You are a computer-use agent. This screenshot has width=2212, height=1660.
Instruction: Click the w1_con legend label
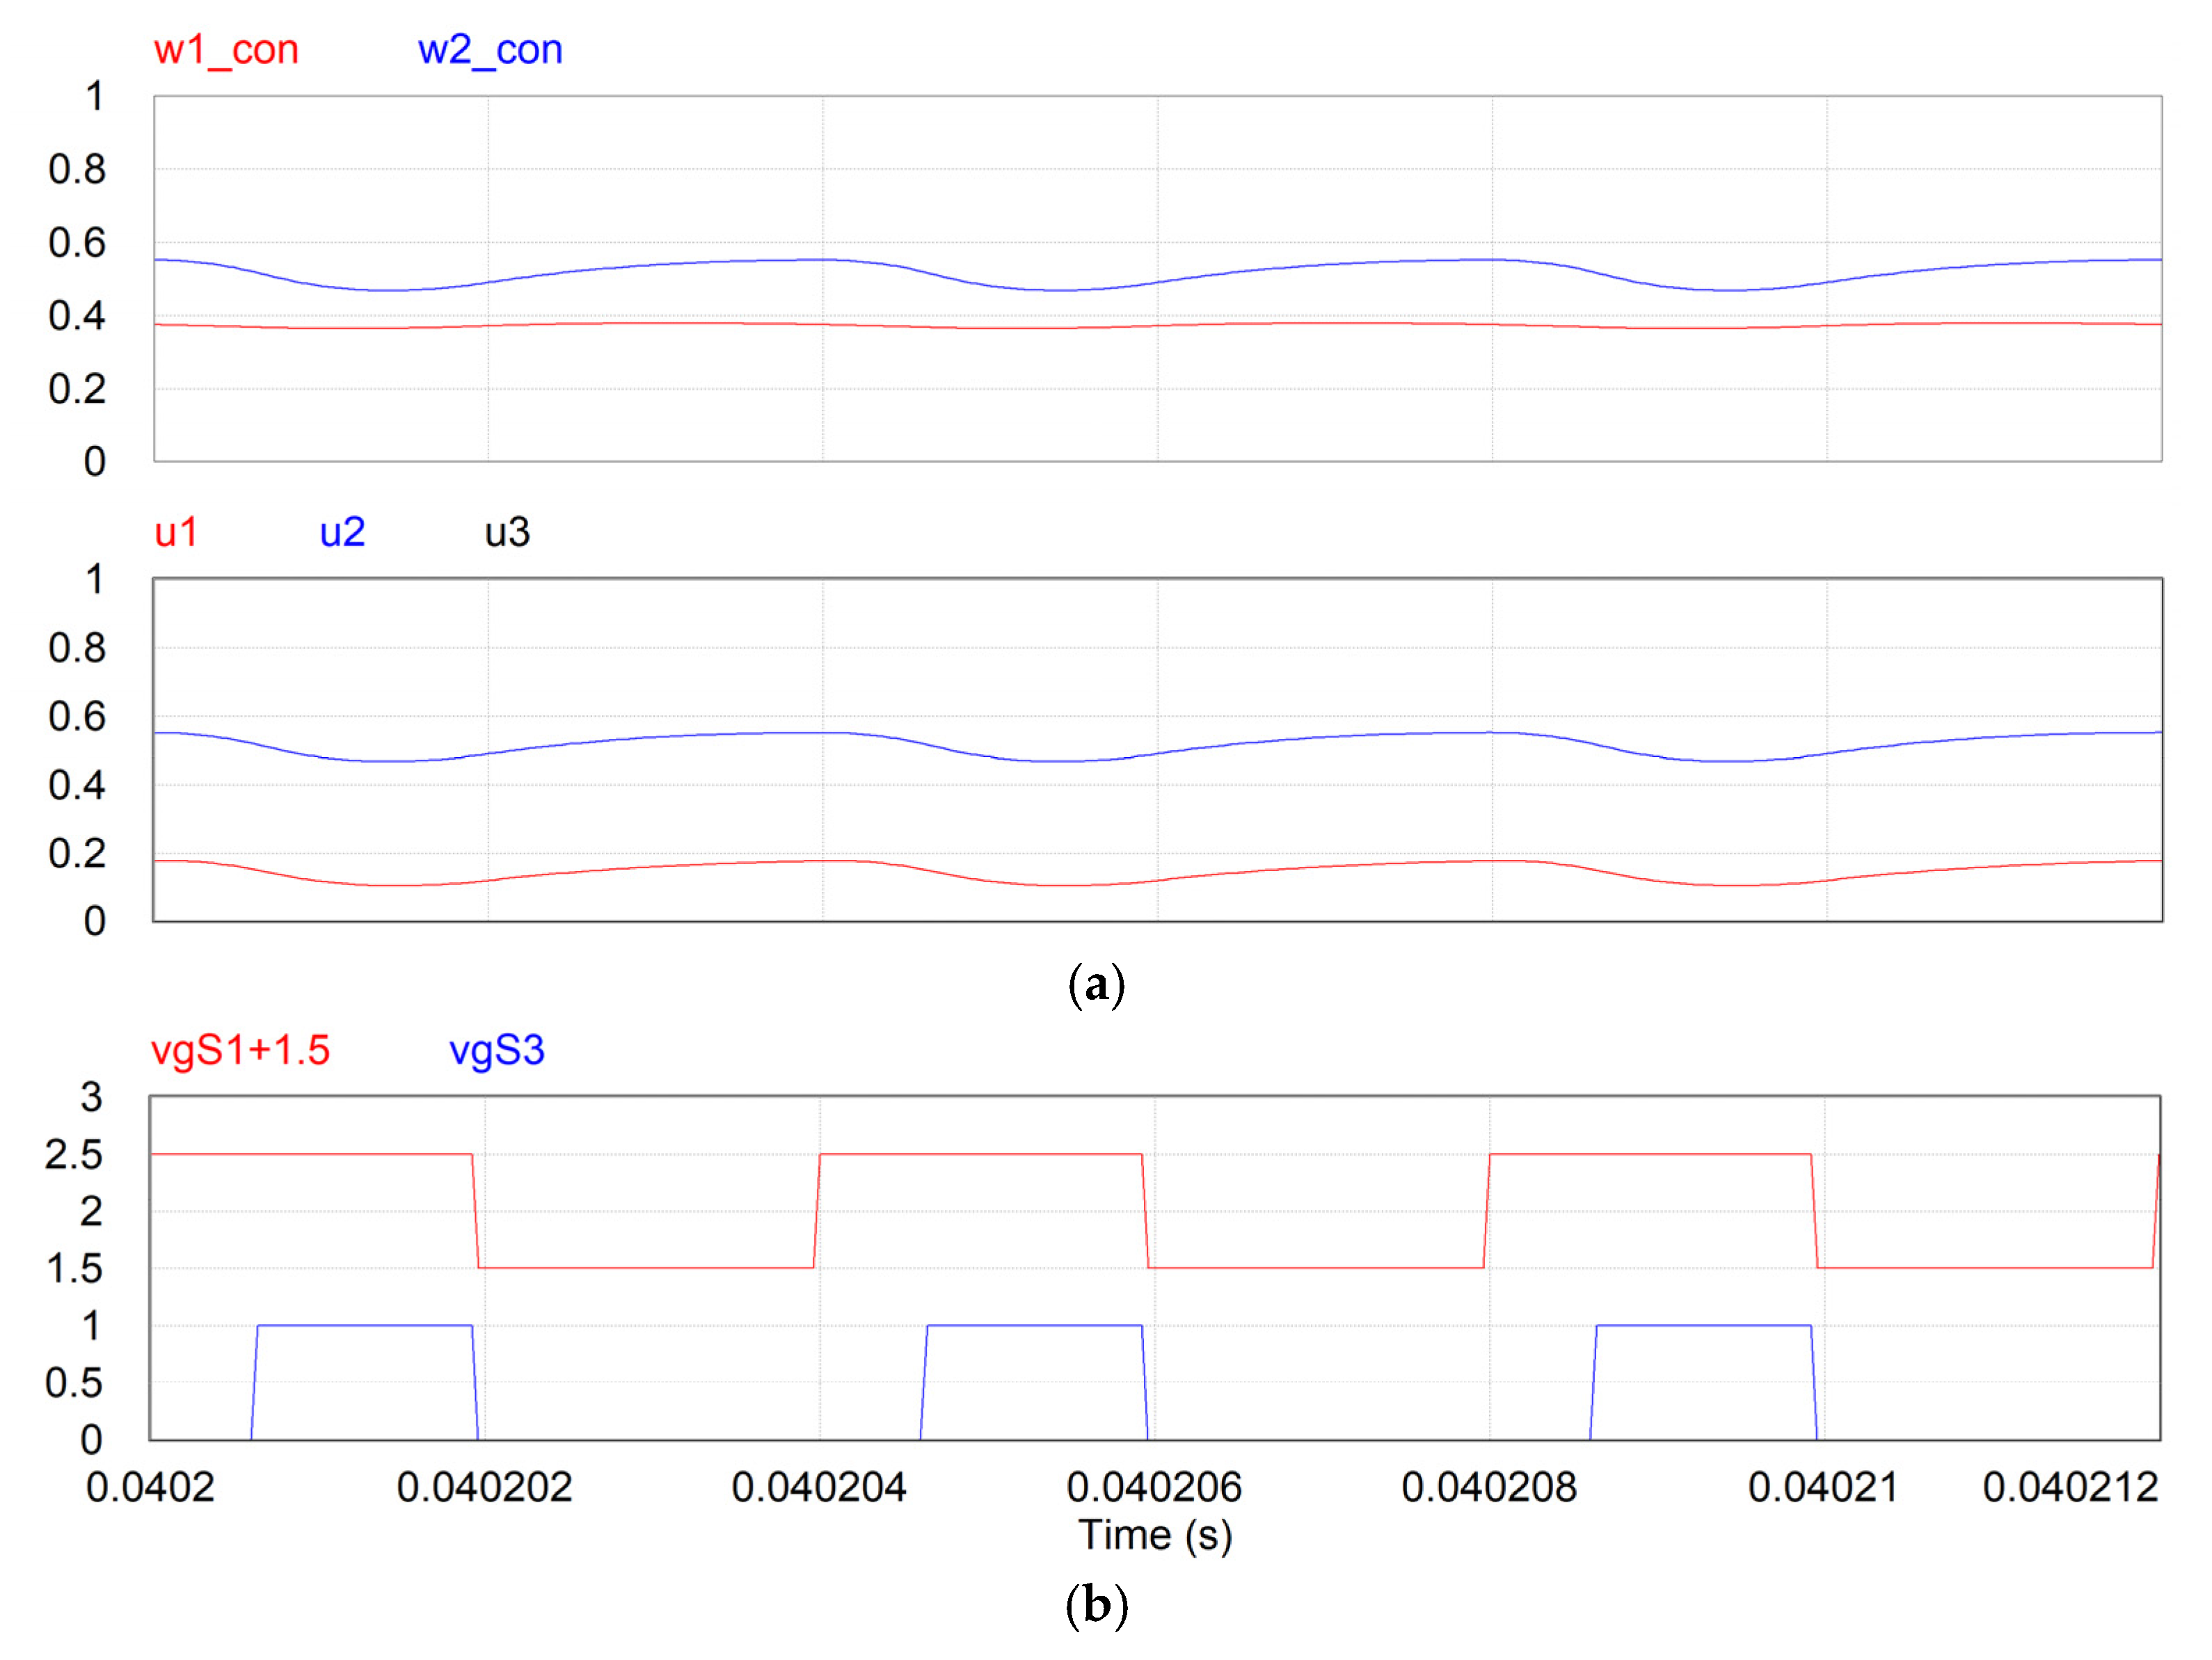tap(226, 50)
